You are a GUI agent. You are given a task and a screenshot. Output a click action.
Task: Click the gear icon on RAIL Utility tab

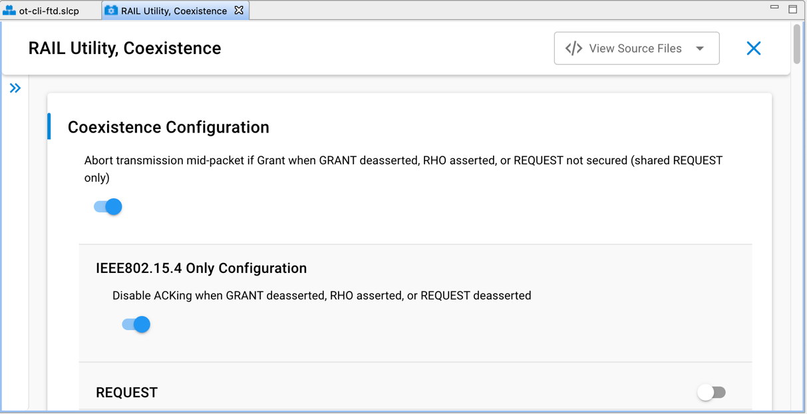111,11
